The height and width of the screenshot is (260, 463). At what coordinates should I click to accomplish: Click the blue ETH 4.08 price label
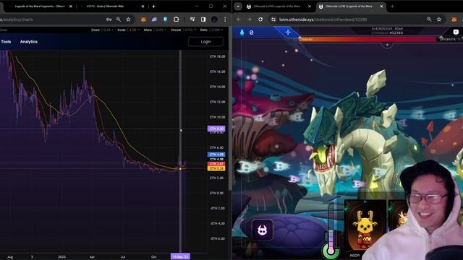pyautogui.click(x=216, y=154)
